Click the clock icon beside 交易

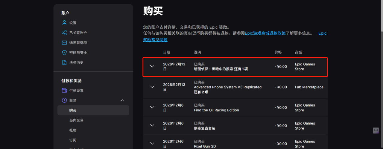tap(64, 100)
